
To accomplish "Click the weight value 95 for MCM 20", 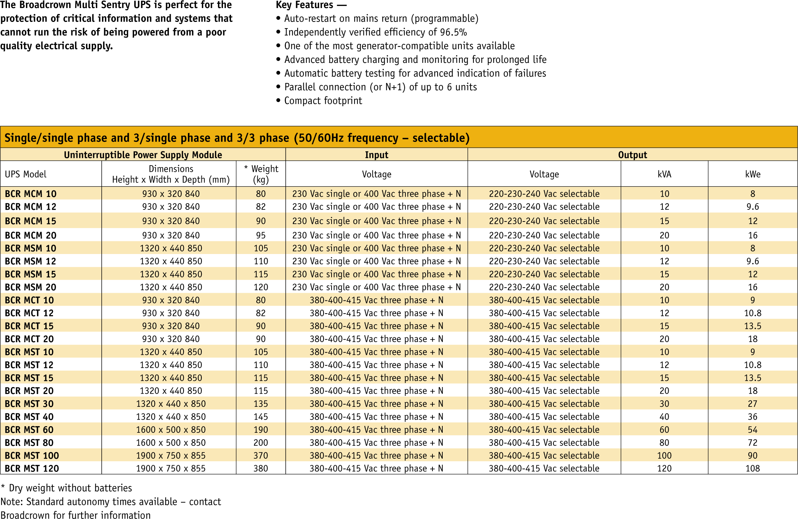I will click(x=261, y=235).
